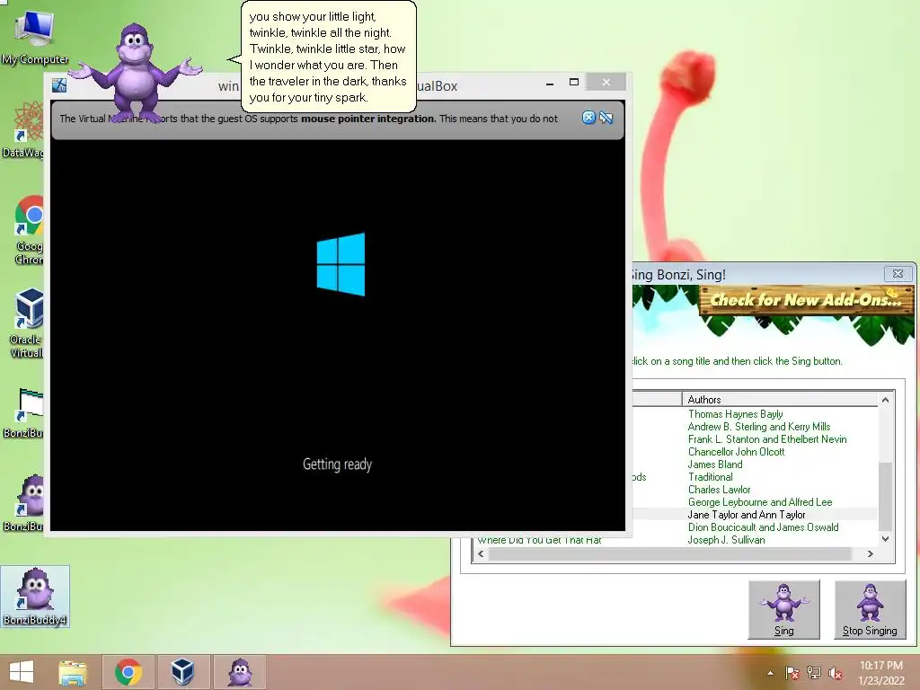The image size is (920, 690).
Task: Click song list horizontal scroll left arrow
Action: (x=482, y=553)
